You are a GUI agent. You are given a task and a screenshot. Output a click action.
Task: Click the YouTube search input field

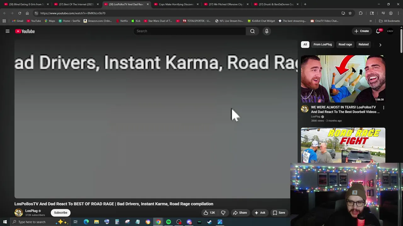(x=190, y=31)
